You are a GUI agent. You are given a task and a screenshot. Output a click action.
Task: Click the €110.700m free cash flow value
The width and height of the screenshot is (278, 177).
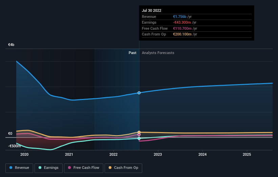tap(182, 28)
